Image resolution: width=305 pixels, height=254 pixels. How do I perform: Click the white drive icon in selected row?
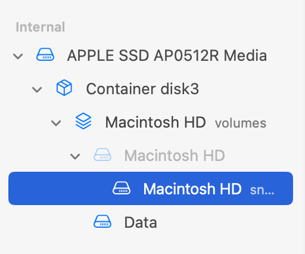pyautogui.click(x=122, y=188)
